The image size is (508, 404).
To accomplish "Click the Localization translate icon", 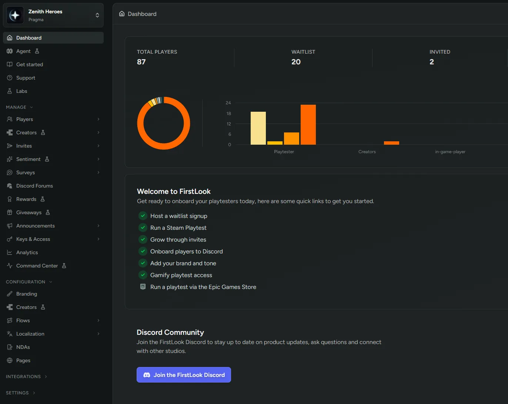I will (10, 334).
